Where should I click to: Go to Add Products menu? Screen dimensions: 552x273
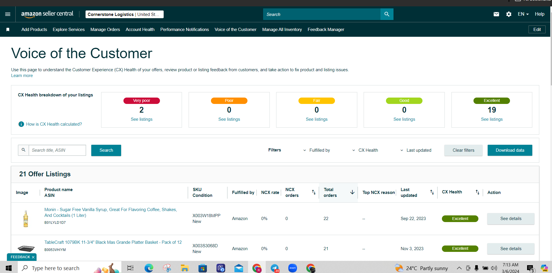coord(34,30)
